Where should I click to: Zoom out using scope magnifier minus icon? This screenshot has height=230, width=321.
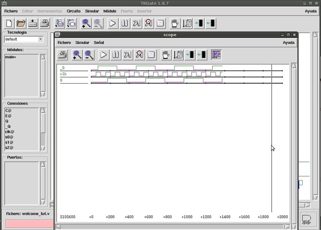coord(89,55)
